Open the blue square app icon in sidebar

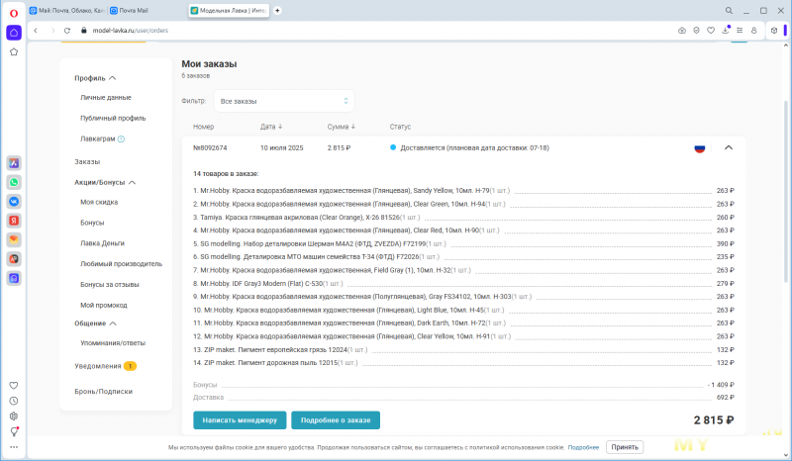point(14,278)
